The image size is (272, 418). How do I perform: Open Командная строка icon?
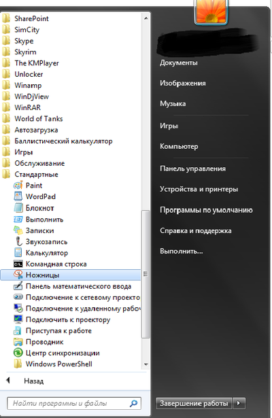(x=18, y=264)
